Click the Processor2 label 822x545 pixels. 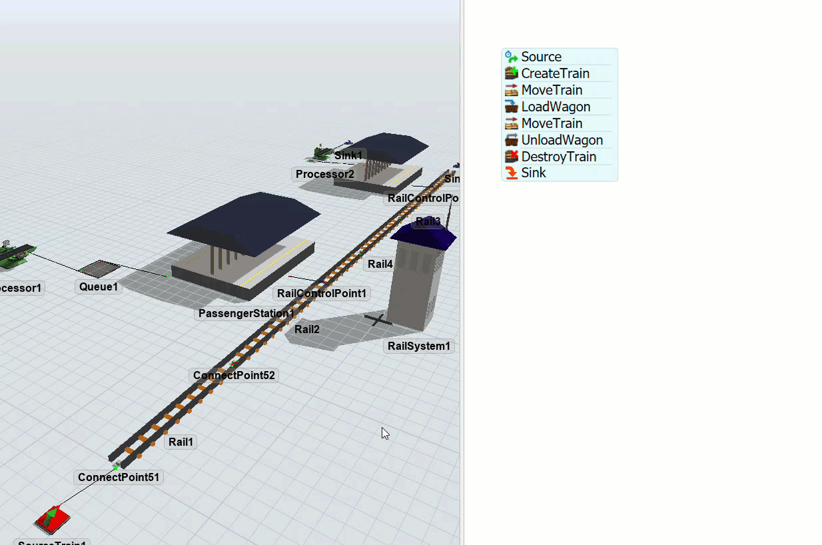click(x=325, y=175)
